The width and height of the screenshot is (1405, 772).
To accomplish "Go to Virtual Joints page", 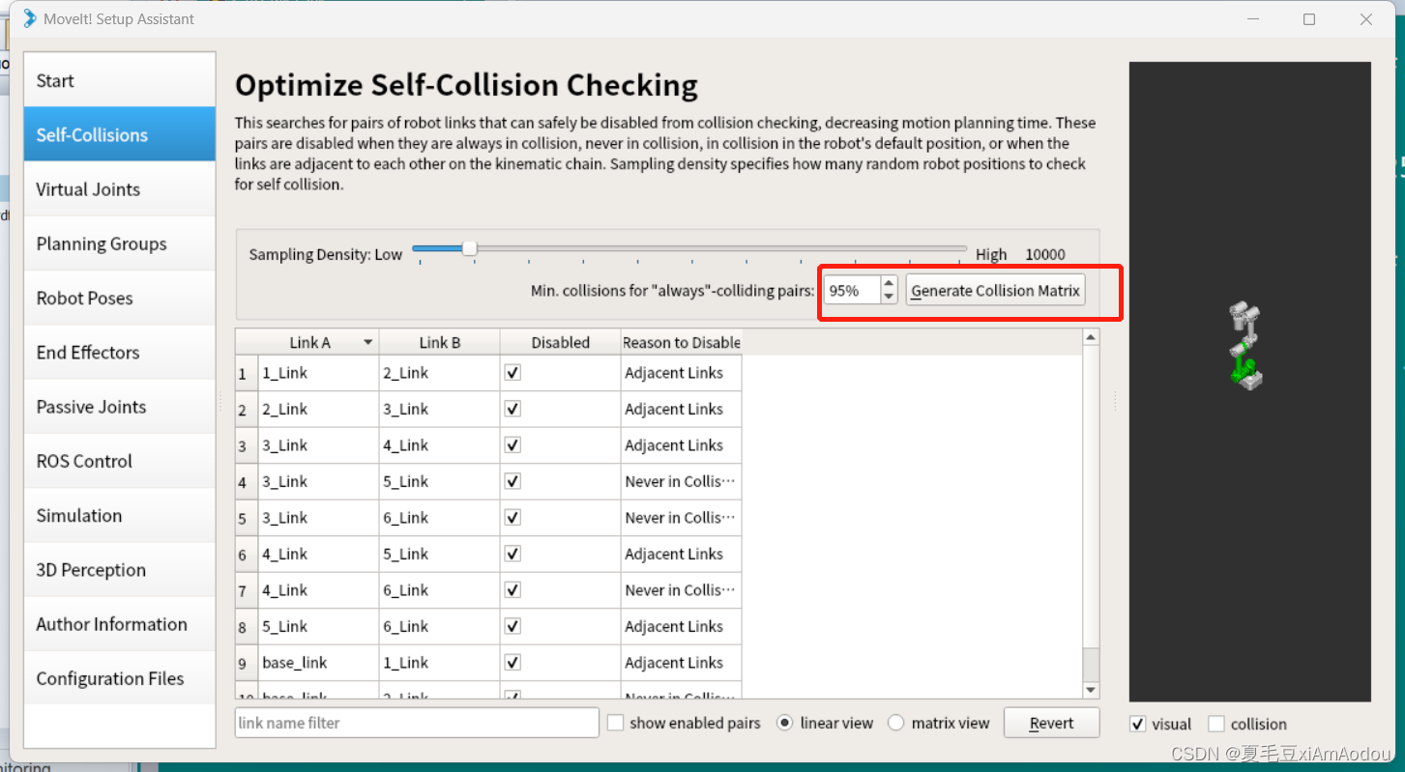I will point(119,188).
